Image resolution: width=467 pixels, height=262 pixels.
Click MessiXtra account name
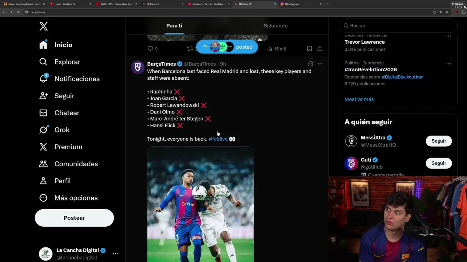click(373, 138)
